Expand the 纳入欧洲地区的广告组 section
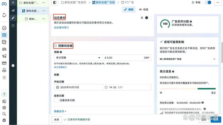Viewport: 223px width, 125px height. click(214, 59)
